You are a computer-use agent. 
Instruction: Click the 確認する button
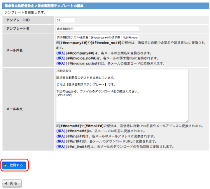14,165
